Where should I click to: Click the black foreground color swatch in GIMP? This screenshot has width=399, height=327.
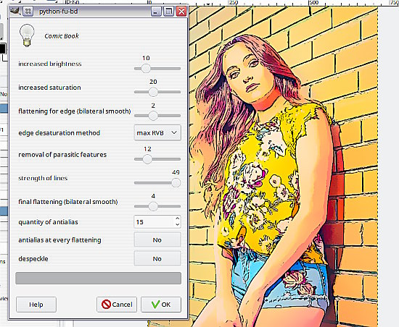click(x=2, y=48)
